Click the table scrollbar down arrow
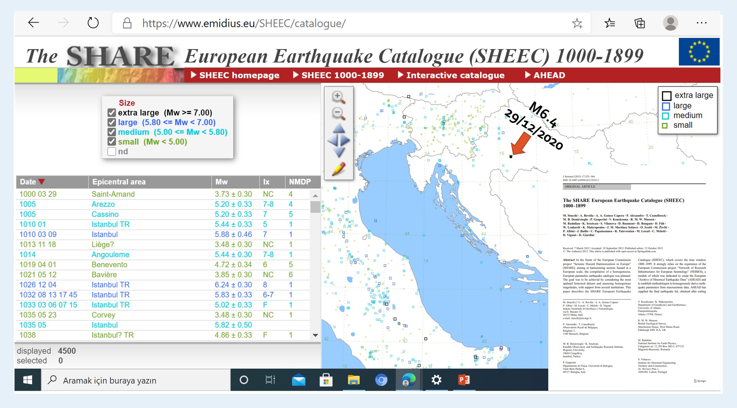 (315, 335)
